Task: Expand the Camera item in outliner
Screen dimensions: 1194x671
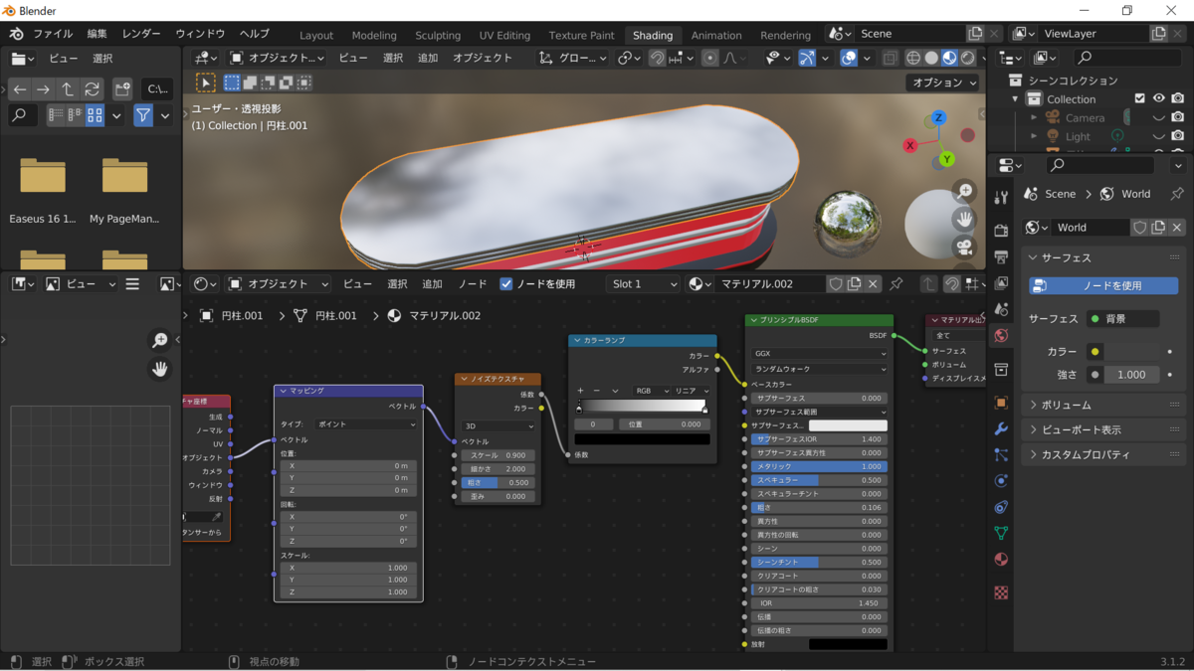Action: tap(1034, 117)
